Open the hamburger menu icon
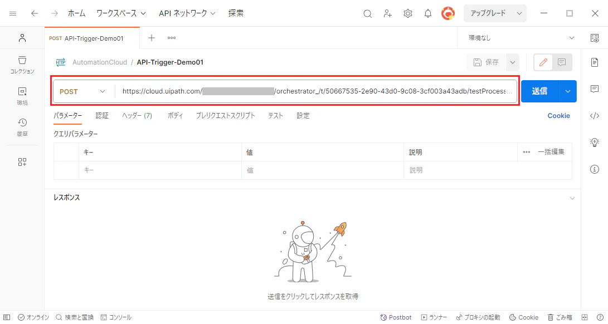This screenshot has height=324, width=608. 13,13
